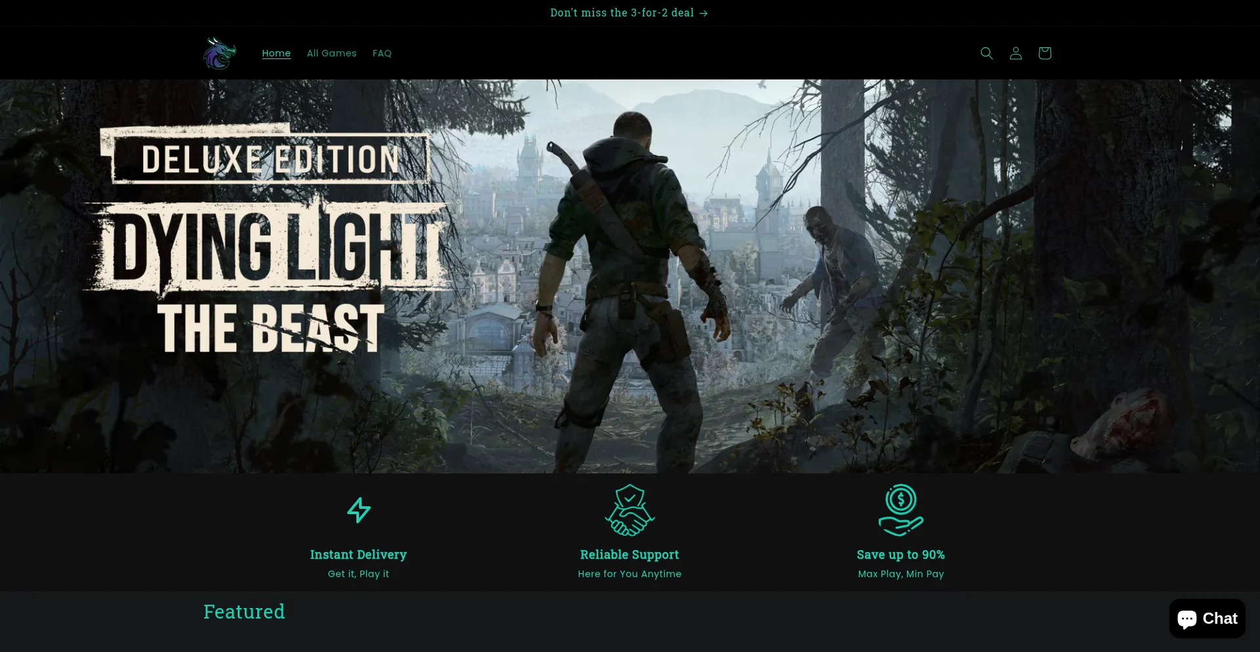Click the Instant Delivery heading
The image size is (1260, 652).
358,555
